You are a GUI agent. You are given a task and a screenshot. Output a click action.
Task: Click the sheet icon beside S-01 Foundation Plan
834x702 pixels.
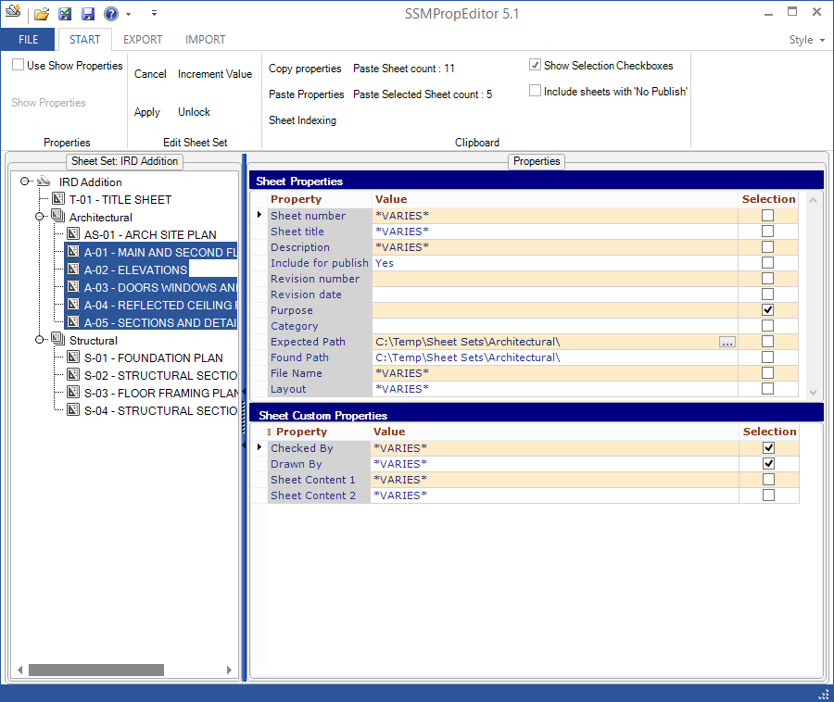[73, 357]
